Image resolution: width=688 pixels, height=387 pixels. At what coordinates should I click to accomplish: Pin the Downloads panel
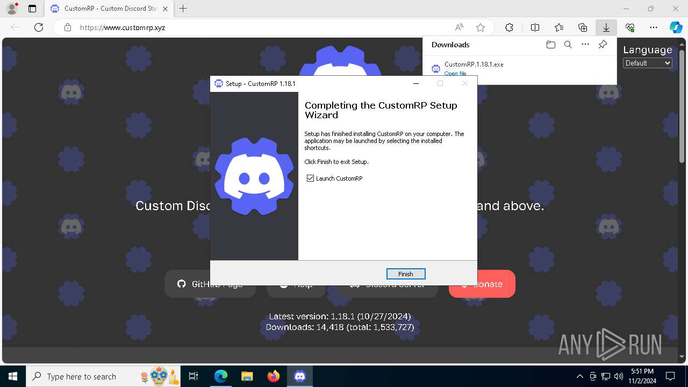[603, 45]
